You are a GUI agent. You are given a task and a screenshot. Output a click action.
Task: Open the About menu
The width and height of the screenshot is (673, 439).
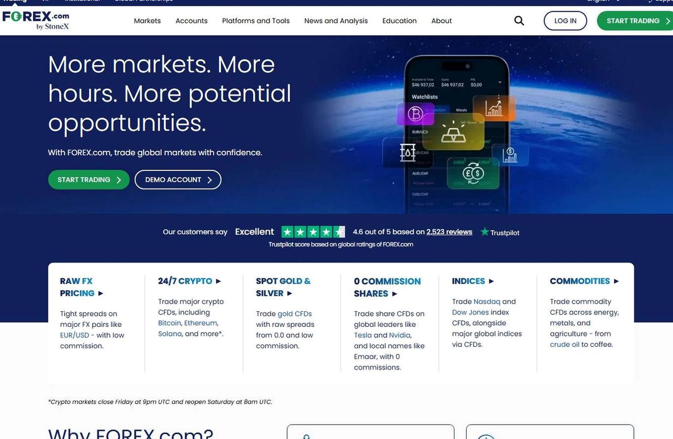pos(442,21)
